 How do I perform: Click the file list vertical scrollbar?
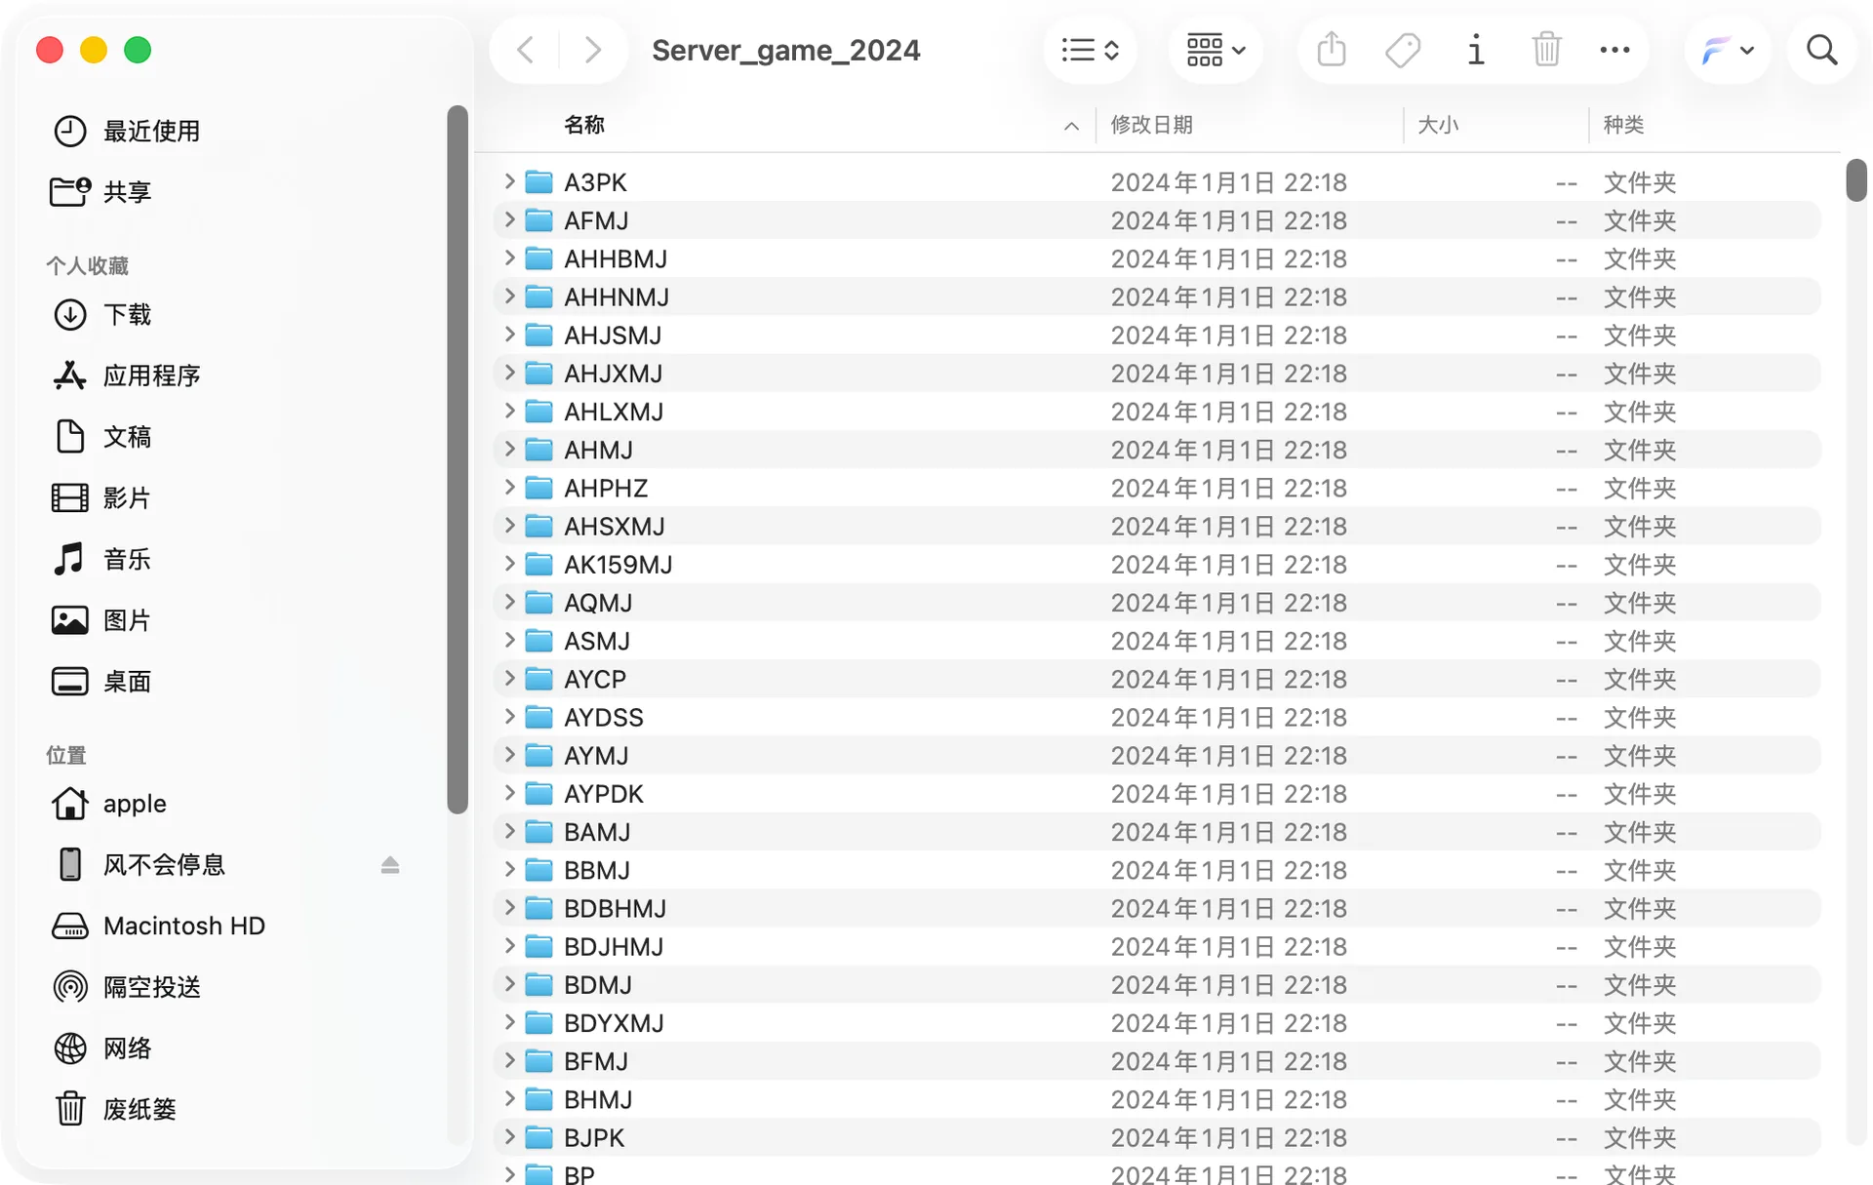tap(1855, 180)
